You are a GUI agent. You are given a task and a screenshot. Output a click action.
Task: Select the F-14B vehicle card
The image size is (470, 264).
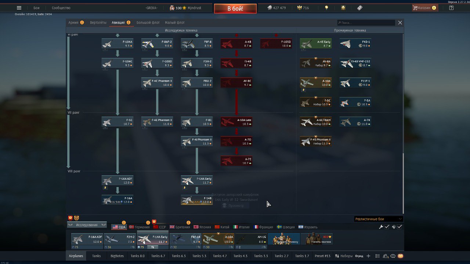[x=197, y=200]
